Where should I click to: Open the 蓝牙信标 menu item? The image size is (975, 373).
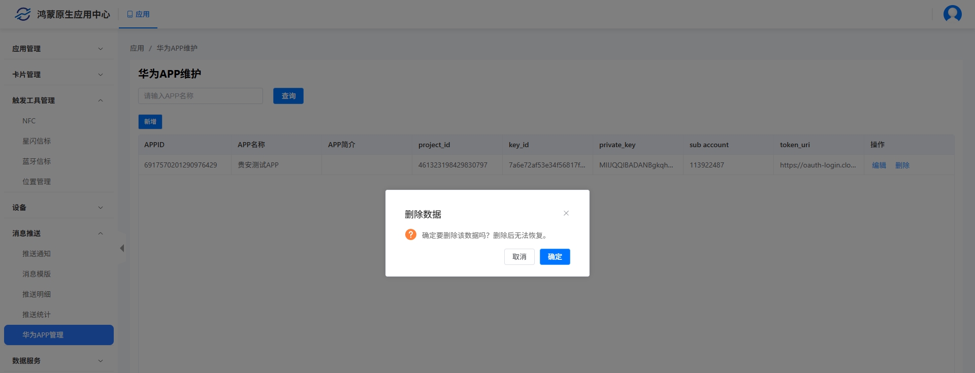(58, 161)
